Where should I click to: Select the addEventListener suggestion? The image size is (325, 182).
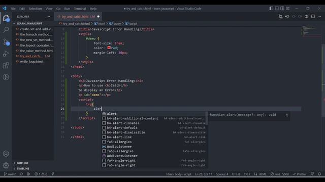(154, 156)
